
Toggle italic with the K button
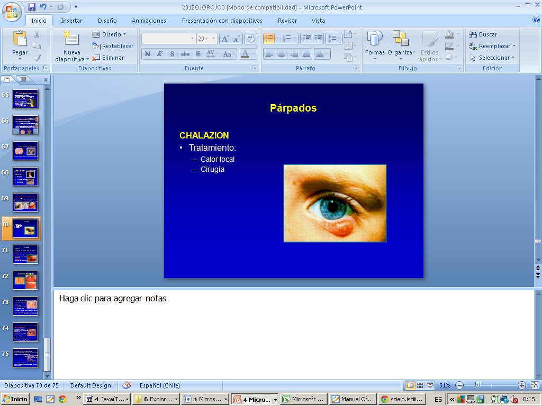point(159,54)
